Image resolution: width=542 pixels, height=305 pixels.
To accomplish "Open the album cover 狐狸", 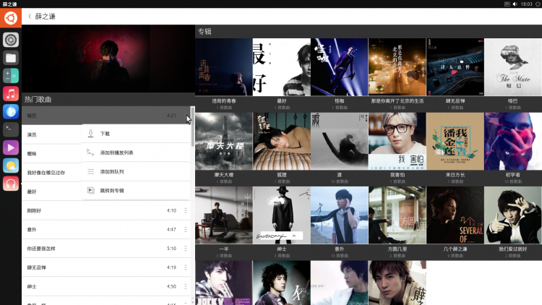I will click(x=282, y=141).
